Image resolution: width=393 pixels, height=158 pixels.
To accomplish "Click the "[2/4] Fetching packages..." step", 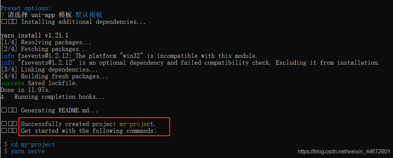I will [44, 49].
